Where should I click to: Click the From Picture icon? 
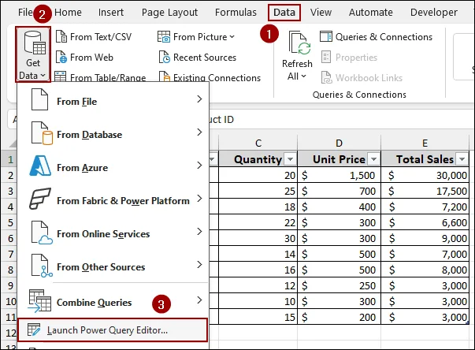click(x=164, y=37)
